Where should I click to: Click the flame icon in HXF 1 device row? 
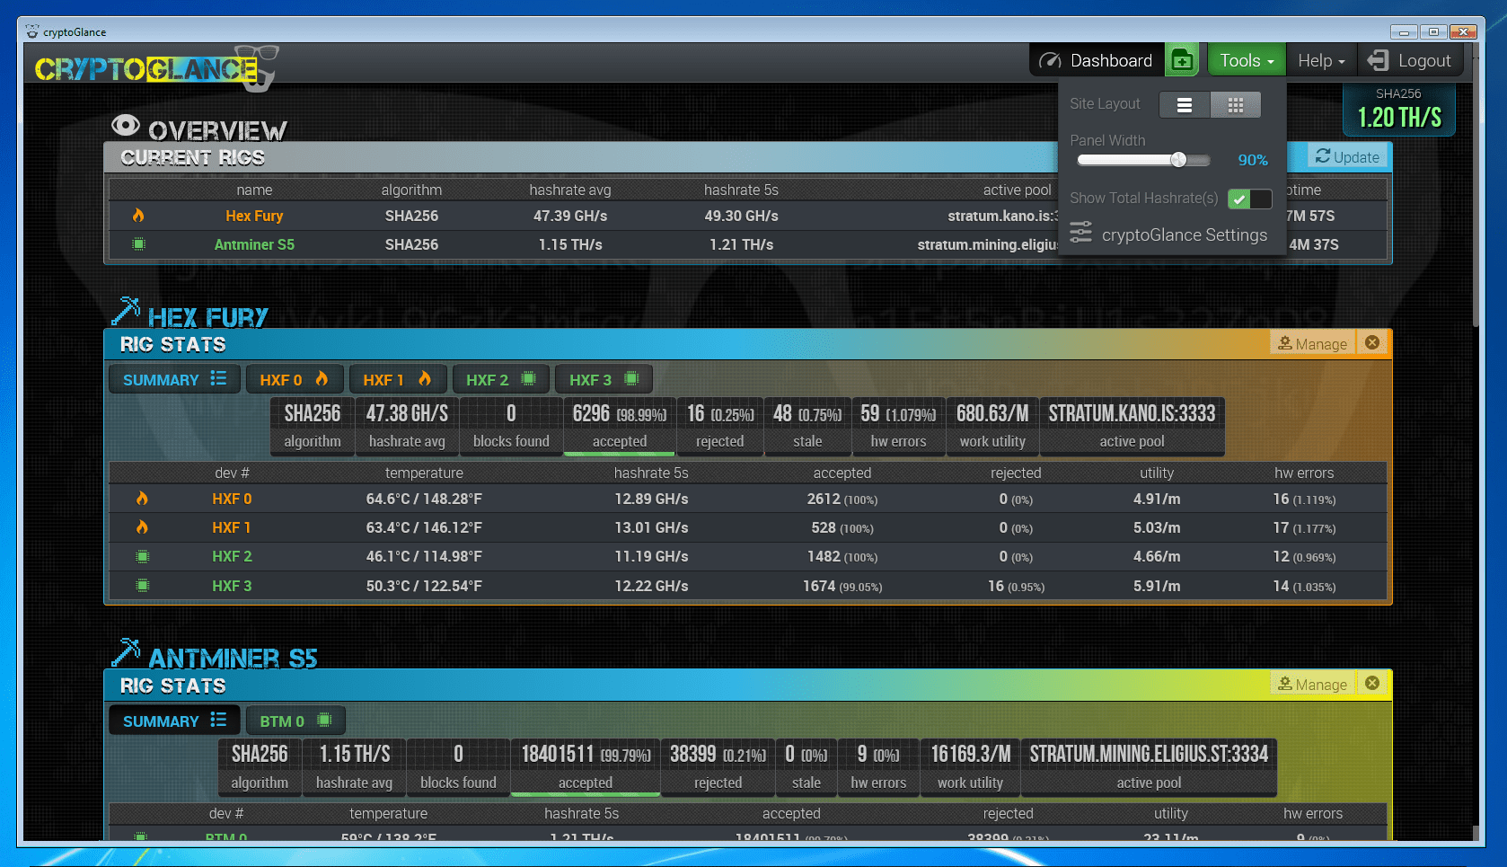click(x=142, y=527)
